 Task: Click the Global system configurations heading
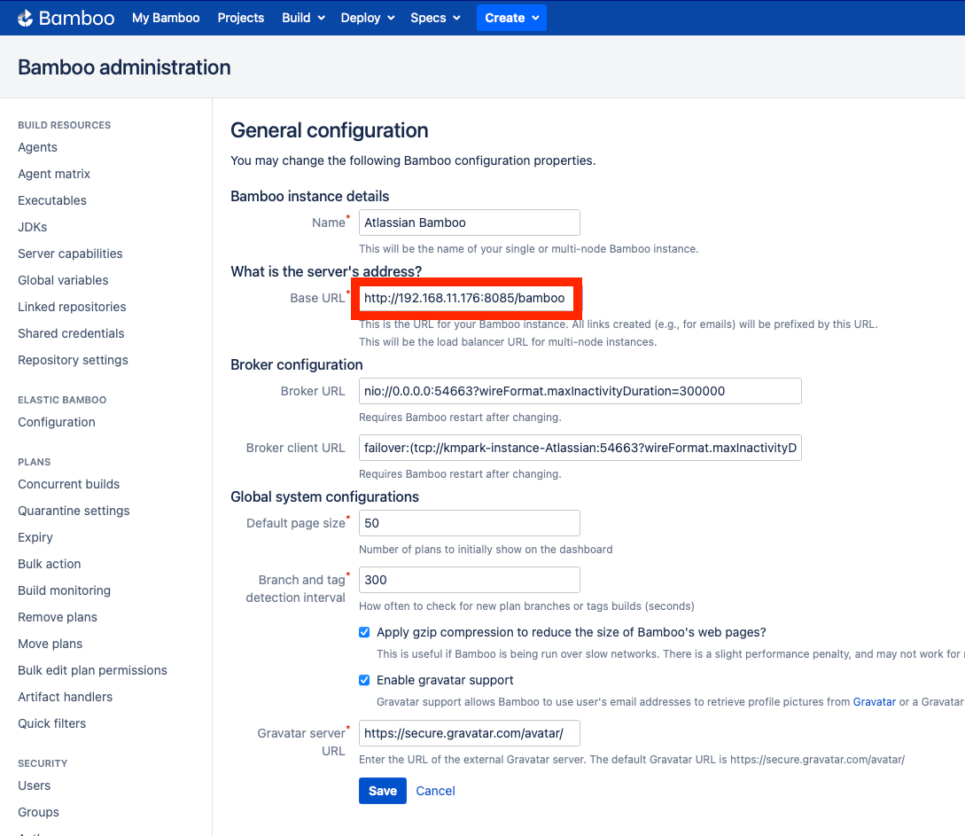click(324, 496)
